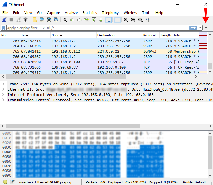Go to the previous packet arrow

[72, 20]
